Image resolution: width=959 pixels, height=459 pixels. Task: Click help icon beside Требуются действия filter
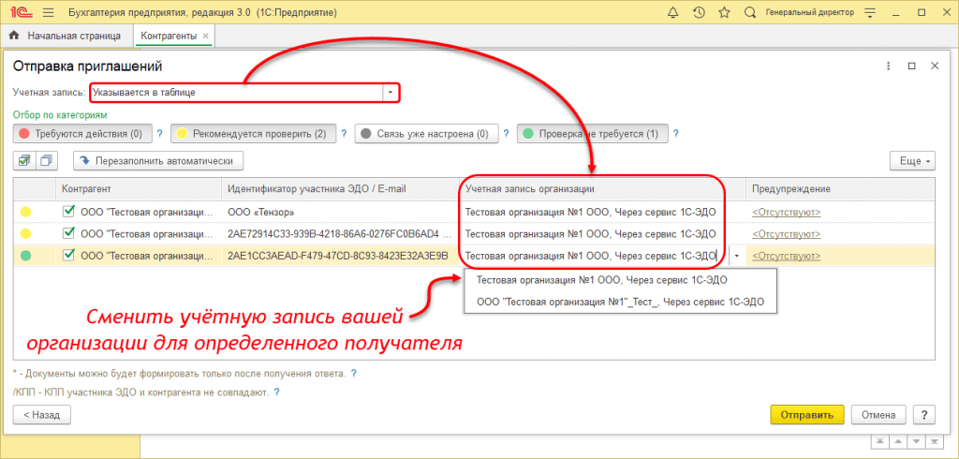(160, 134)
